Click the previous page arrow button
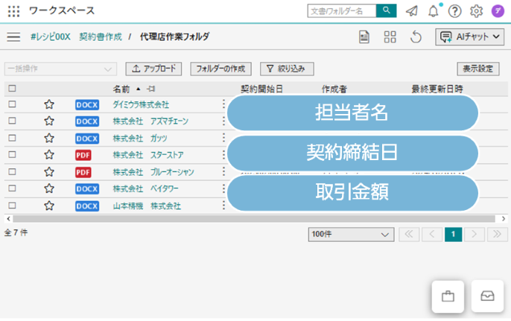511x321 pixels. click(x=432, y=235)
